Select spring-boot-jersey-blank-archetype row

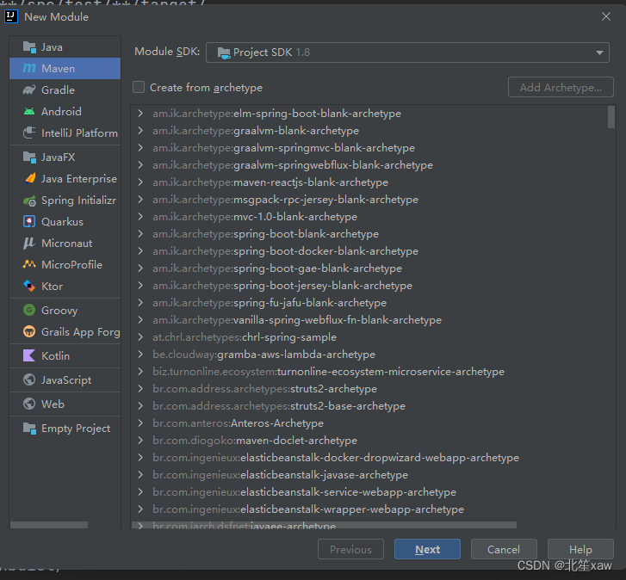tap(373, 285)
